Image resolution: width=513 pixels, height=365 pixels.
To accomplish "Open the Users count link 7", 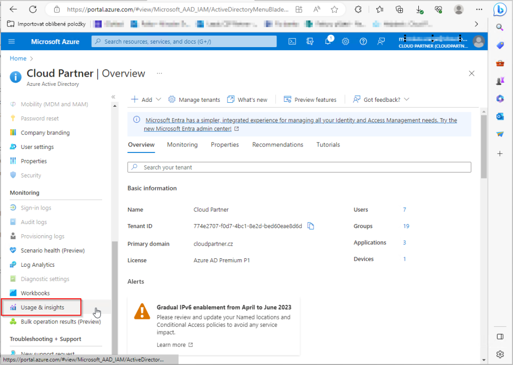I will point(404,210).
